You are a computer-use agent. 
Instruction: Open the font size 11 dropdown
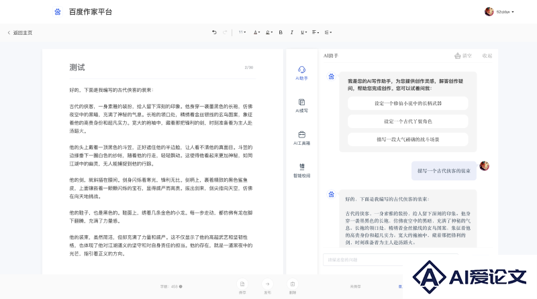click(242, 32)
